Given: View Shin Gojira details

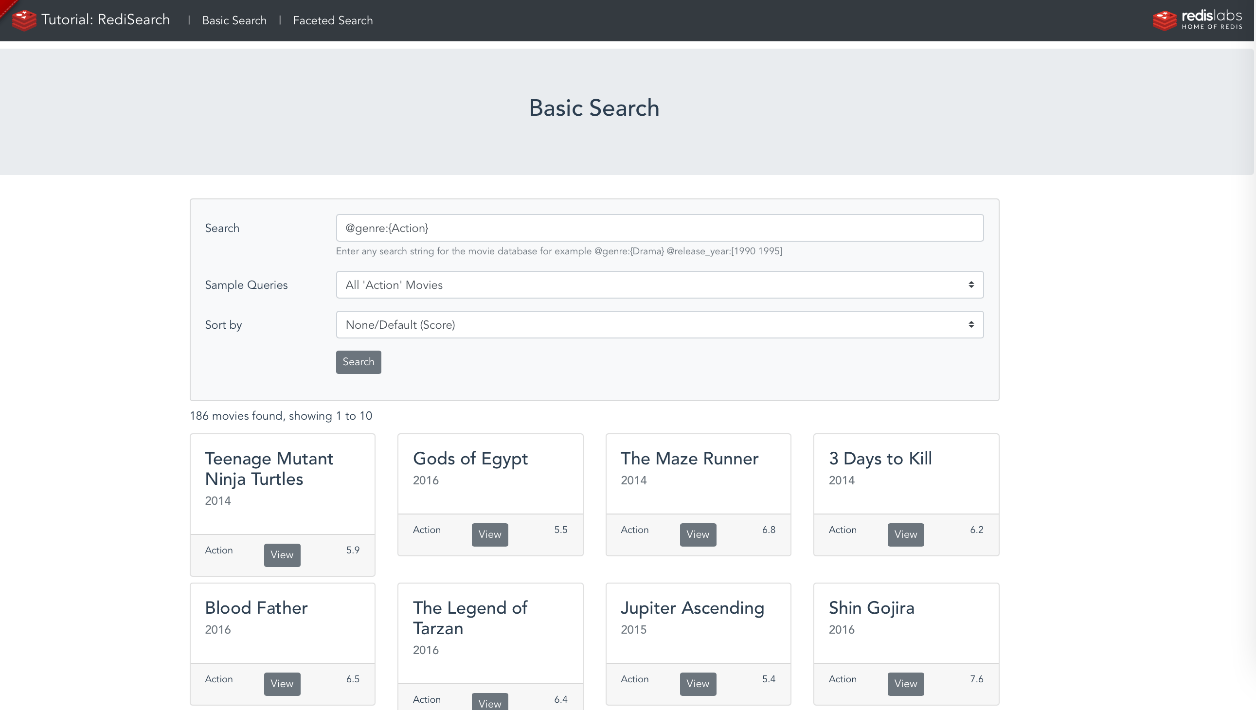Looking at the screenshot, I should coord(905,684).
